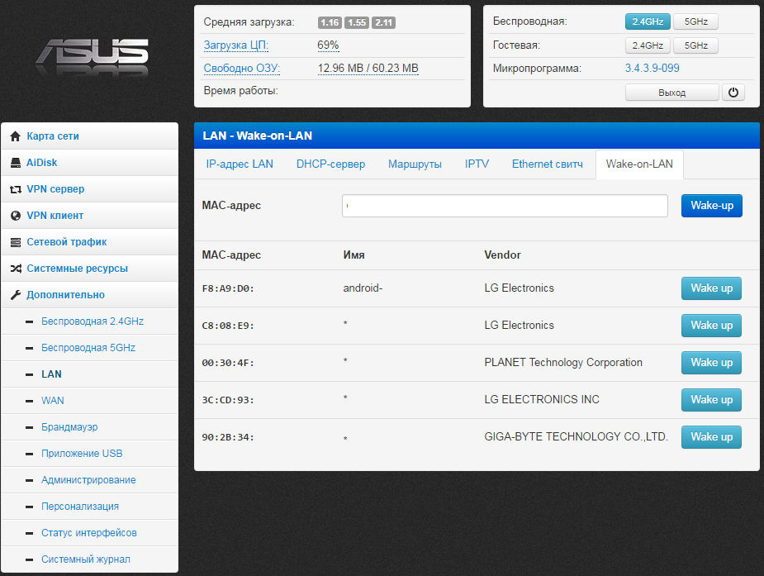Viewport: 764px width, 576px height.
Task: Toggle the Гостевая 2.4GHz button
Action: [x=647, y=45]
